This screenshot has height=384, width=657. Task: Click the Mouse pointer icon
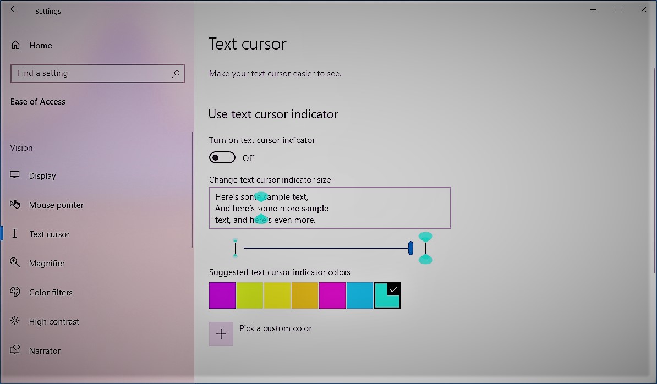pos(15,204)
